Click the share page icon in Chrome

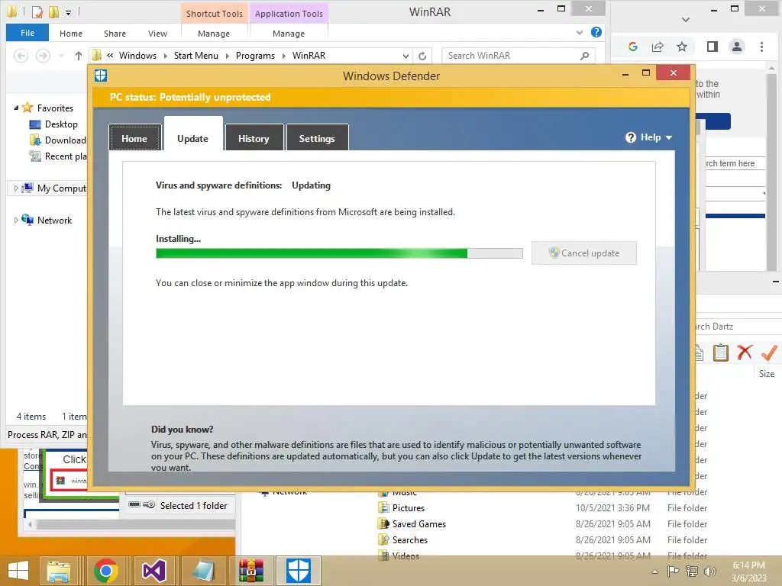658,47
